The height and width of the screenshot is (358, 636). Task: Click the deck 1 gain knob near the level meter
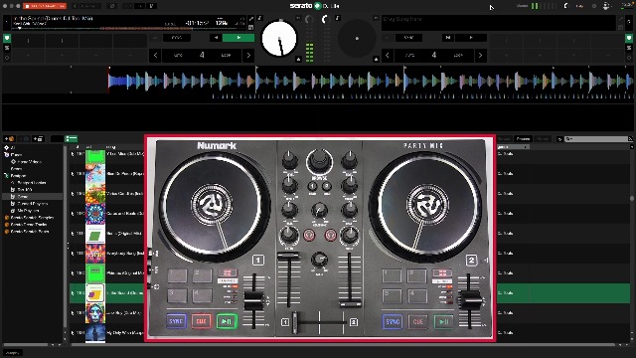click(x=309, y=20)
